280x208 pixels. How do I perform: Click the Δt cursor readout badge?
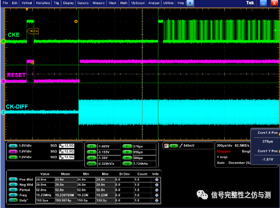pyautogui.click(x=127, y=158)
